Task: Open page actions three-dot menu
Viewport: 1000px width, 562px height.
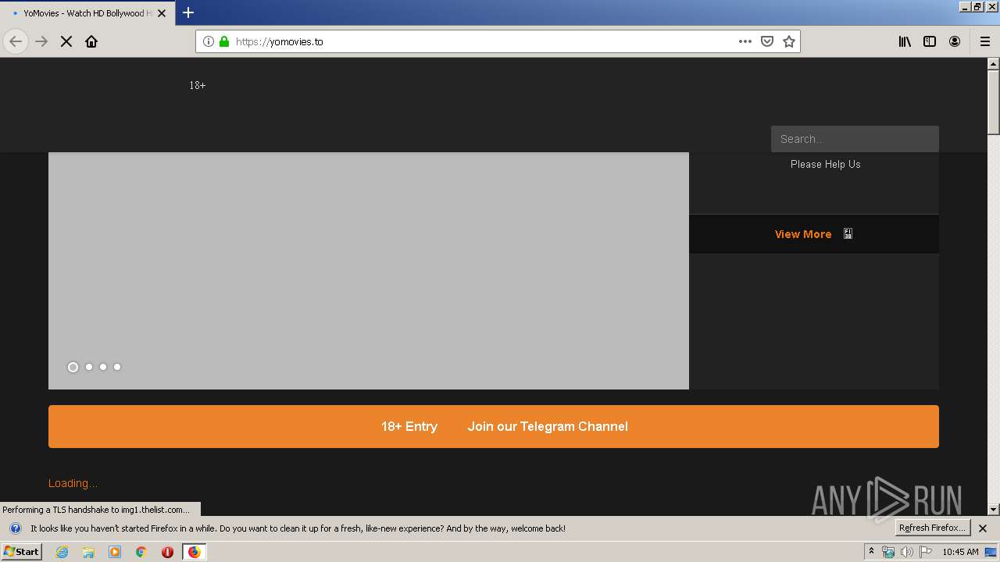Action: (x=745, y=41)
